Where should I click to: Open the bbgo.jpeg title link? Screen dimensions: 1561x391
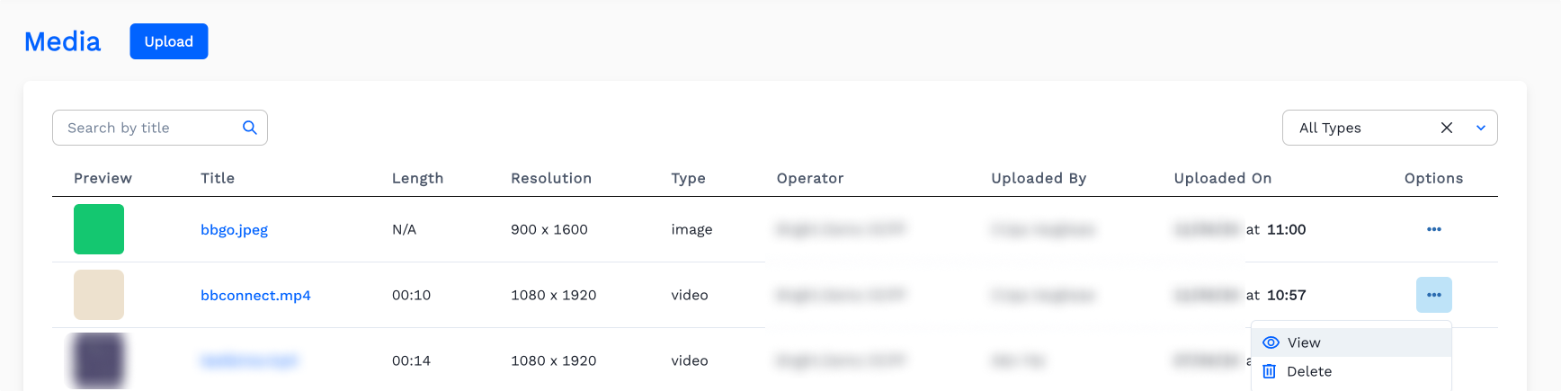(x=234, y=229)
